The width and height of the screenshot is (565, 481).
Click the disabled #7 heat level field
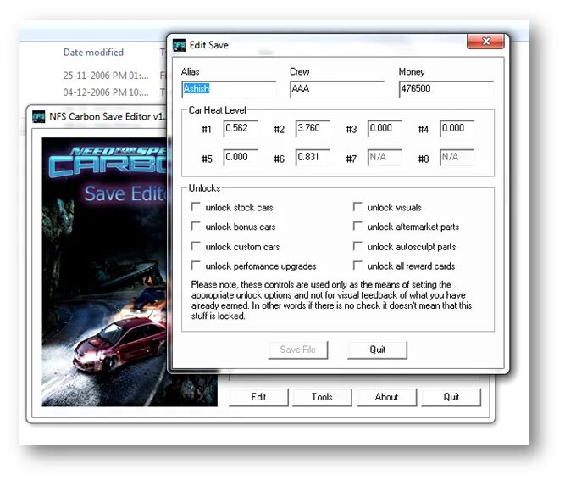tap(385, 157)
